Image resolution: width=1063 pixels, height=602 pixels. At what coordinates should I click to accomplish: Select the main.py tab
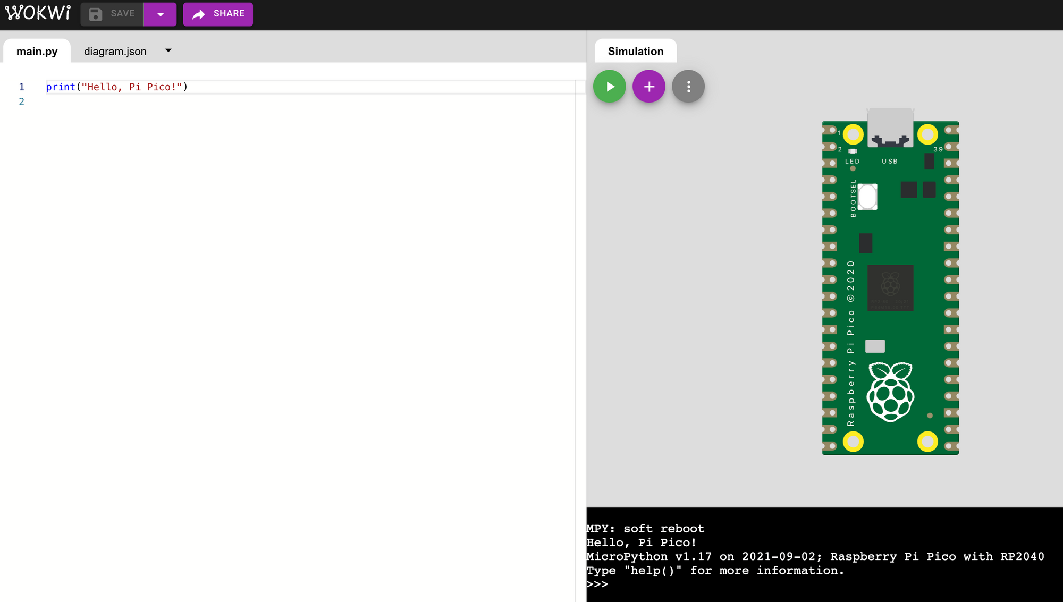point(37,51)
